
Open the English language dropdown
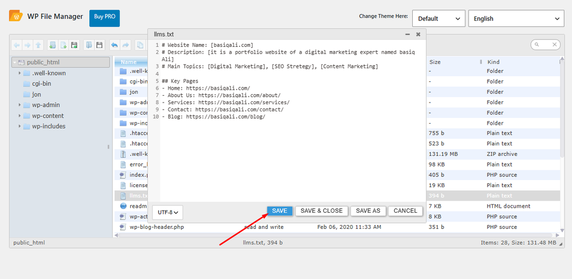coord(516,18)
